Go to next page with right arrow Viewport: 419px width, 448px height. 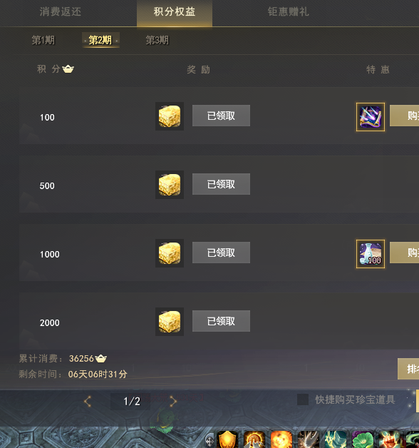(173, 402)
